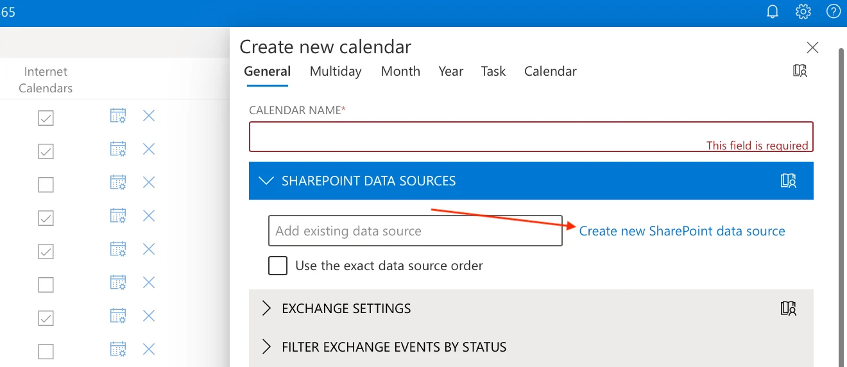
Task: Open calendar settings icon in the second list row
Action: (118, 149)
